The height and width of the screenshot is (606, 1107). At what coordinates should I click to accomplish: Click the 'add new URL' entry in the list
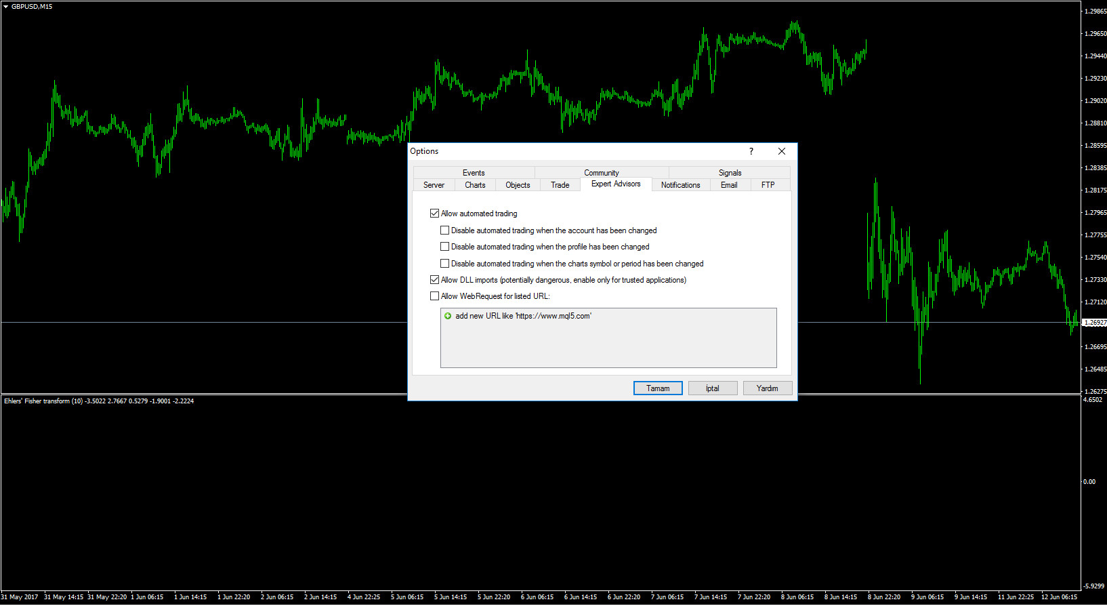pyautogui.click(x=523, y=316)
